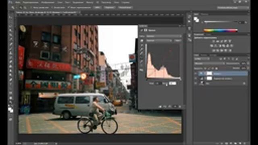
Task: Click the fill screen button in options bar
Action: (125, 8)
